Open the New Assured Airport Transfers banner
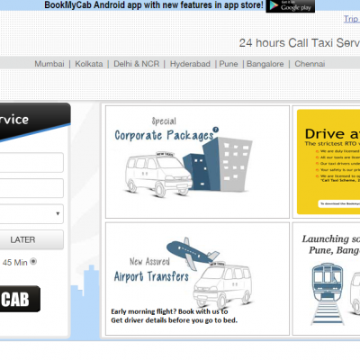The width and height of the screenshot is (360, 360). (197, 279)
